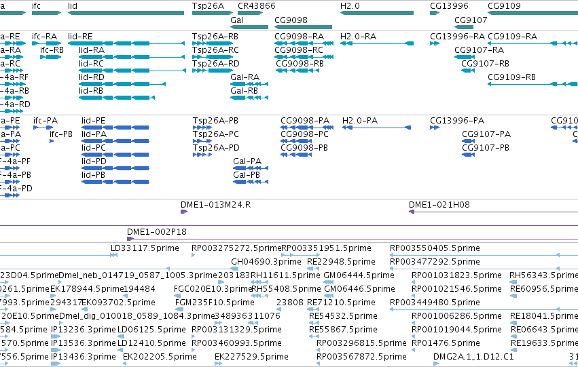Select the CG13996-PA protein feature
Viewport: 578px width, 367px height.
coord(435,128)
